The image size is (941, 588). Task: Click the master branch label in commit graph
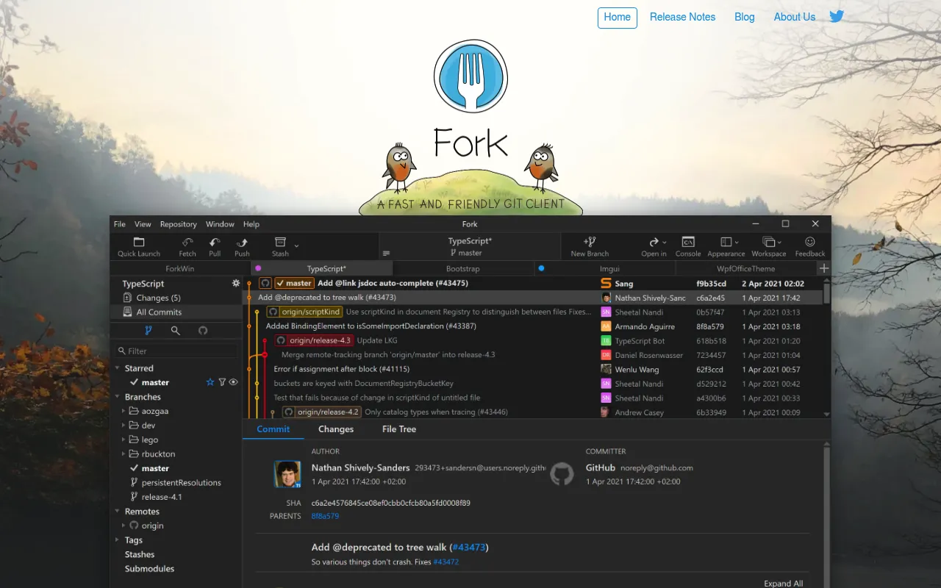pyautogui.click(x=294, y=283)
